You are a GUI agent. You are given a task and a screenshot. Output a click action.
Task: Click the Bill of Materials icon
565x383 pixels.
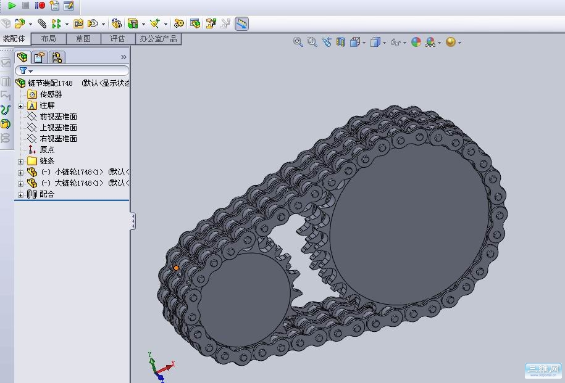pyautogui.click(x=195, y=24)
